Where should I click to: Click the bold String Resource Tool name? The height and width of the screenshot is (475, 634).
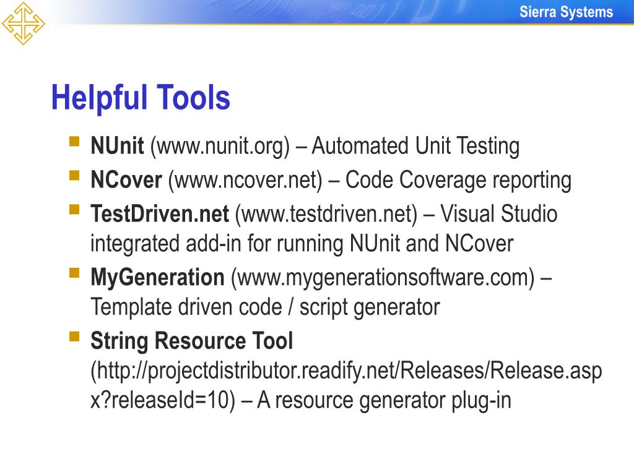click(192, 341)
